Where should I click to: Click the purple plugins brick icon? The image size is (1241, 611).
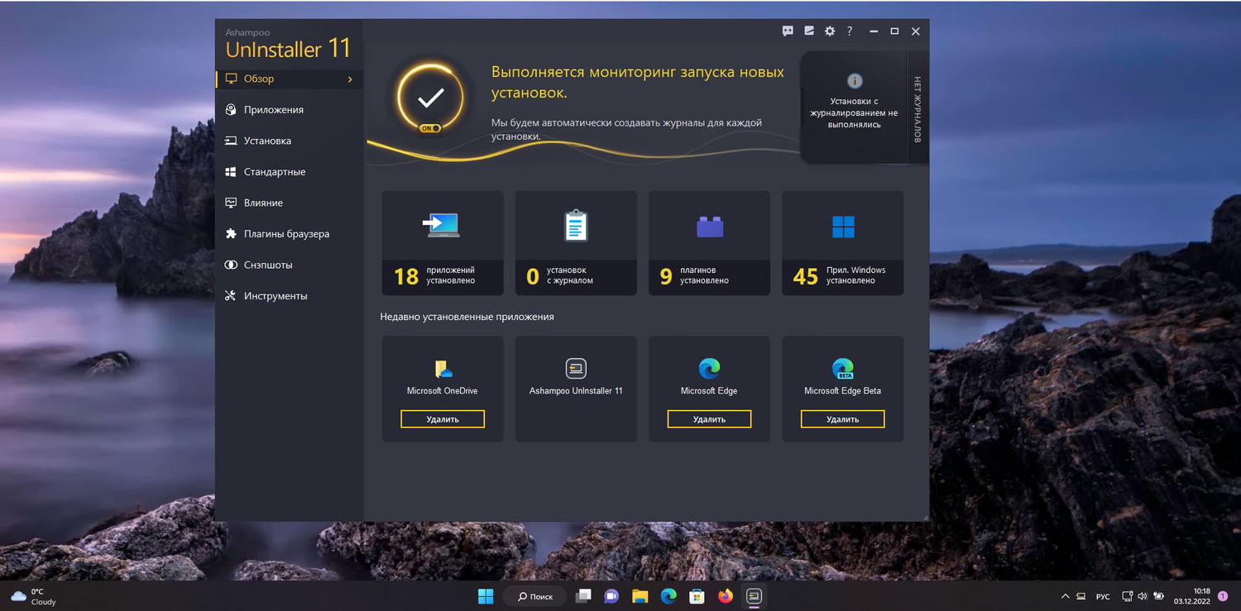coord(710,227)
